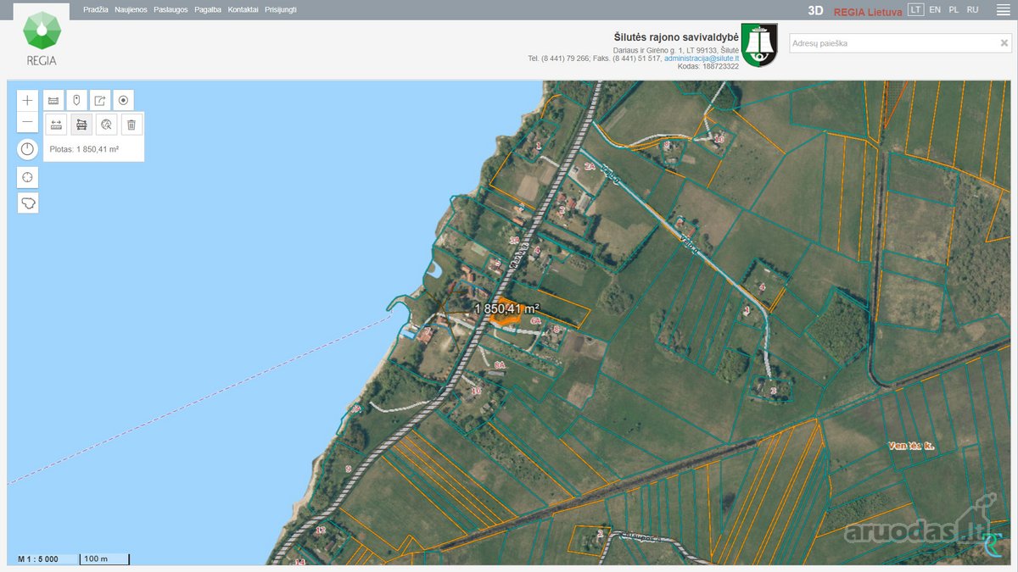Show full Lithuania extent outline button
Image resolution: width=1018 pixels, height=572 pixels.
coord(28,203)
